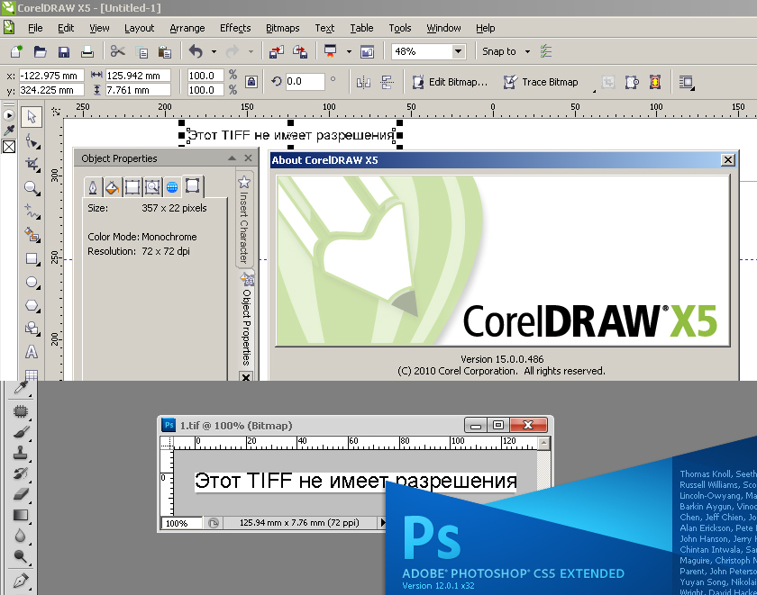The height and width of the screenshot is (595, 757).
Task: Click the New document icon
Action: [16, 51]
